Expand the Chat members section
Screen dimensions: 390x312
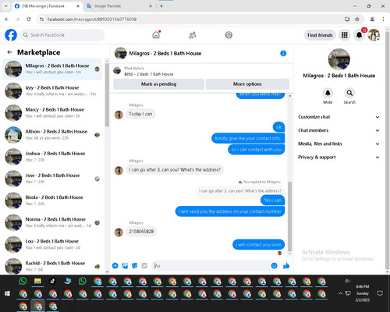point(339,130)
